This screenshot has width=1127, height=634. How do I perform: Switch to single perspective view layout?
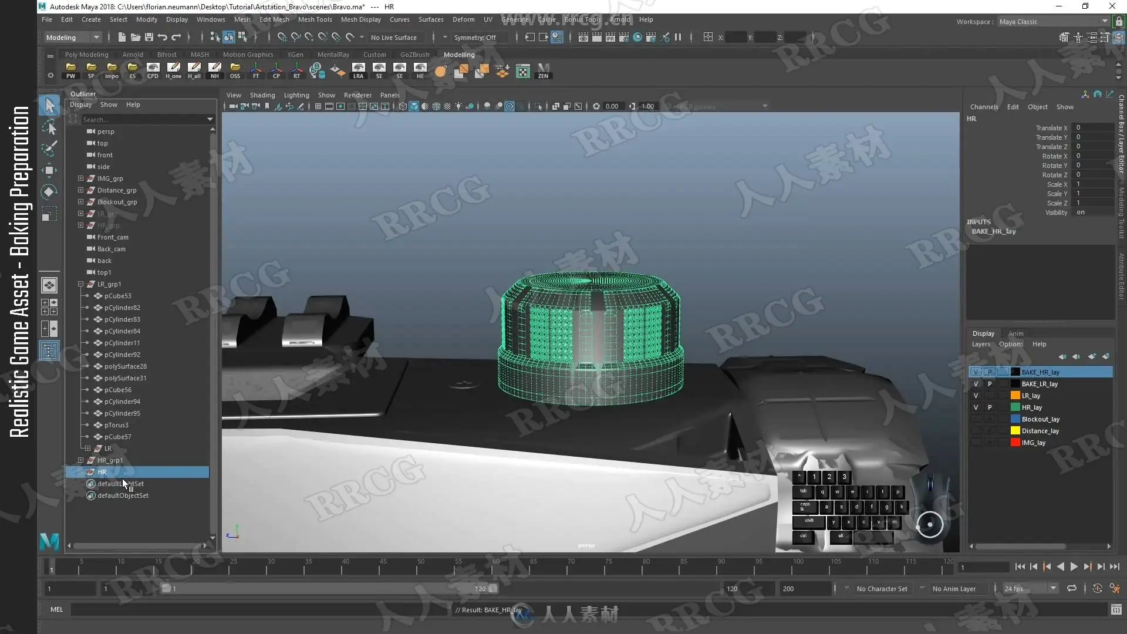point(49,285)
